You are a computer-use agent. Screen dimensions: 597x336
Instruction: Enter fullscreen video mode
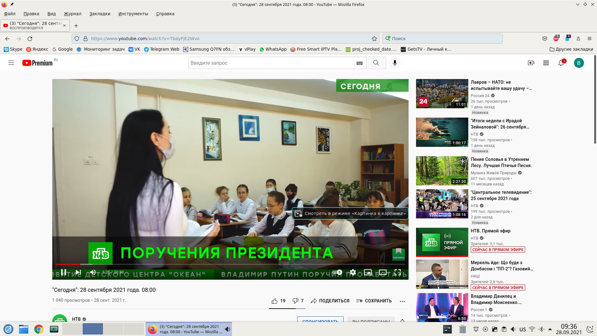[x=397, y=272]
